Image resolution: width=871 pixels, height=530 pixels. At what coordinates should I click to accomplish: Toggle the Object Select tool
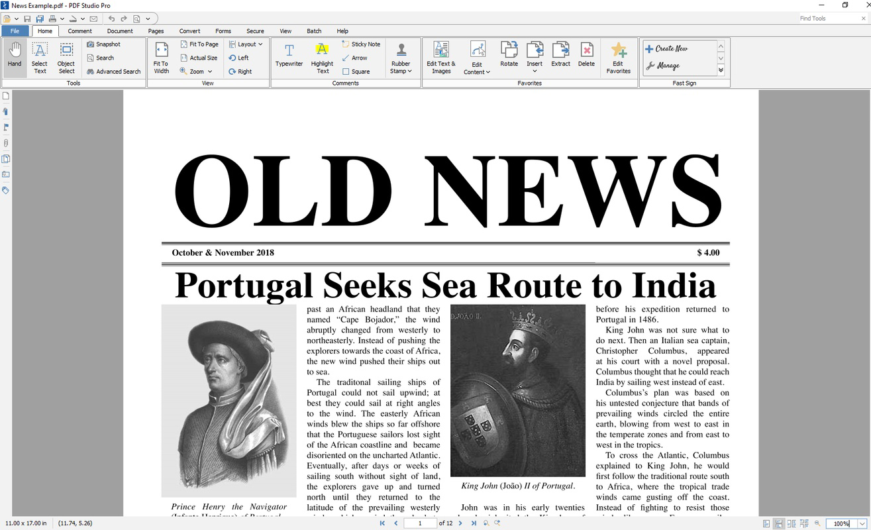point(66,56)
